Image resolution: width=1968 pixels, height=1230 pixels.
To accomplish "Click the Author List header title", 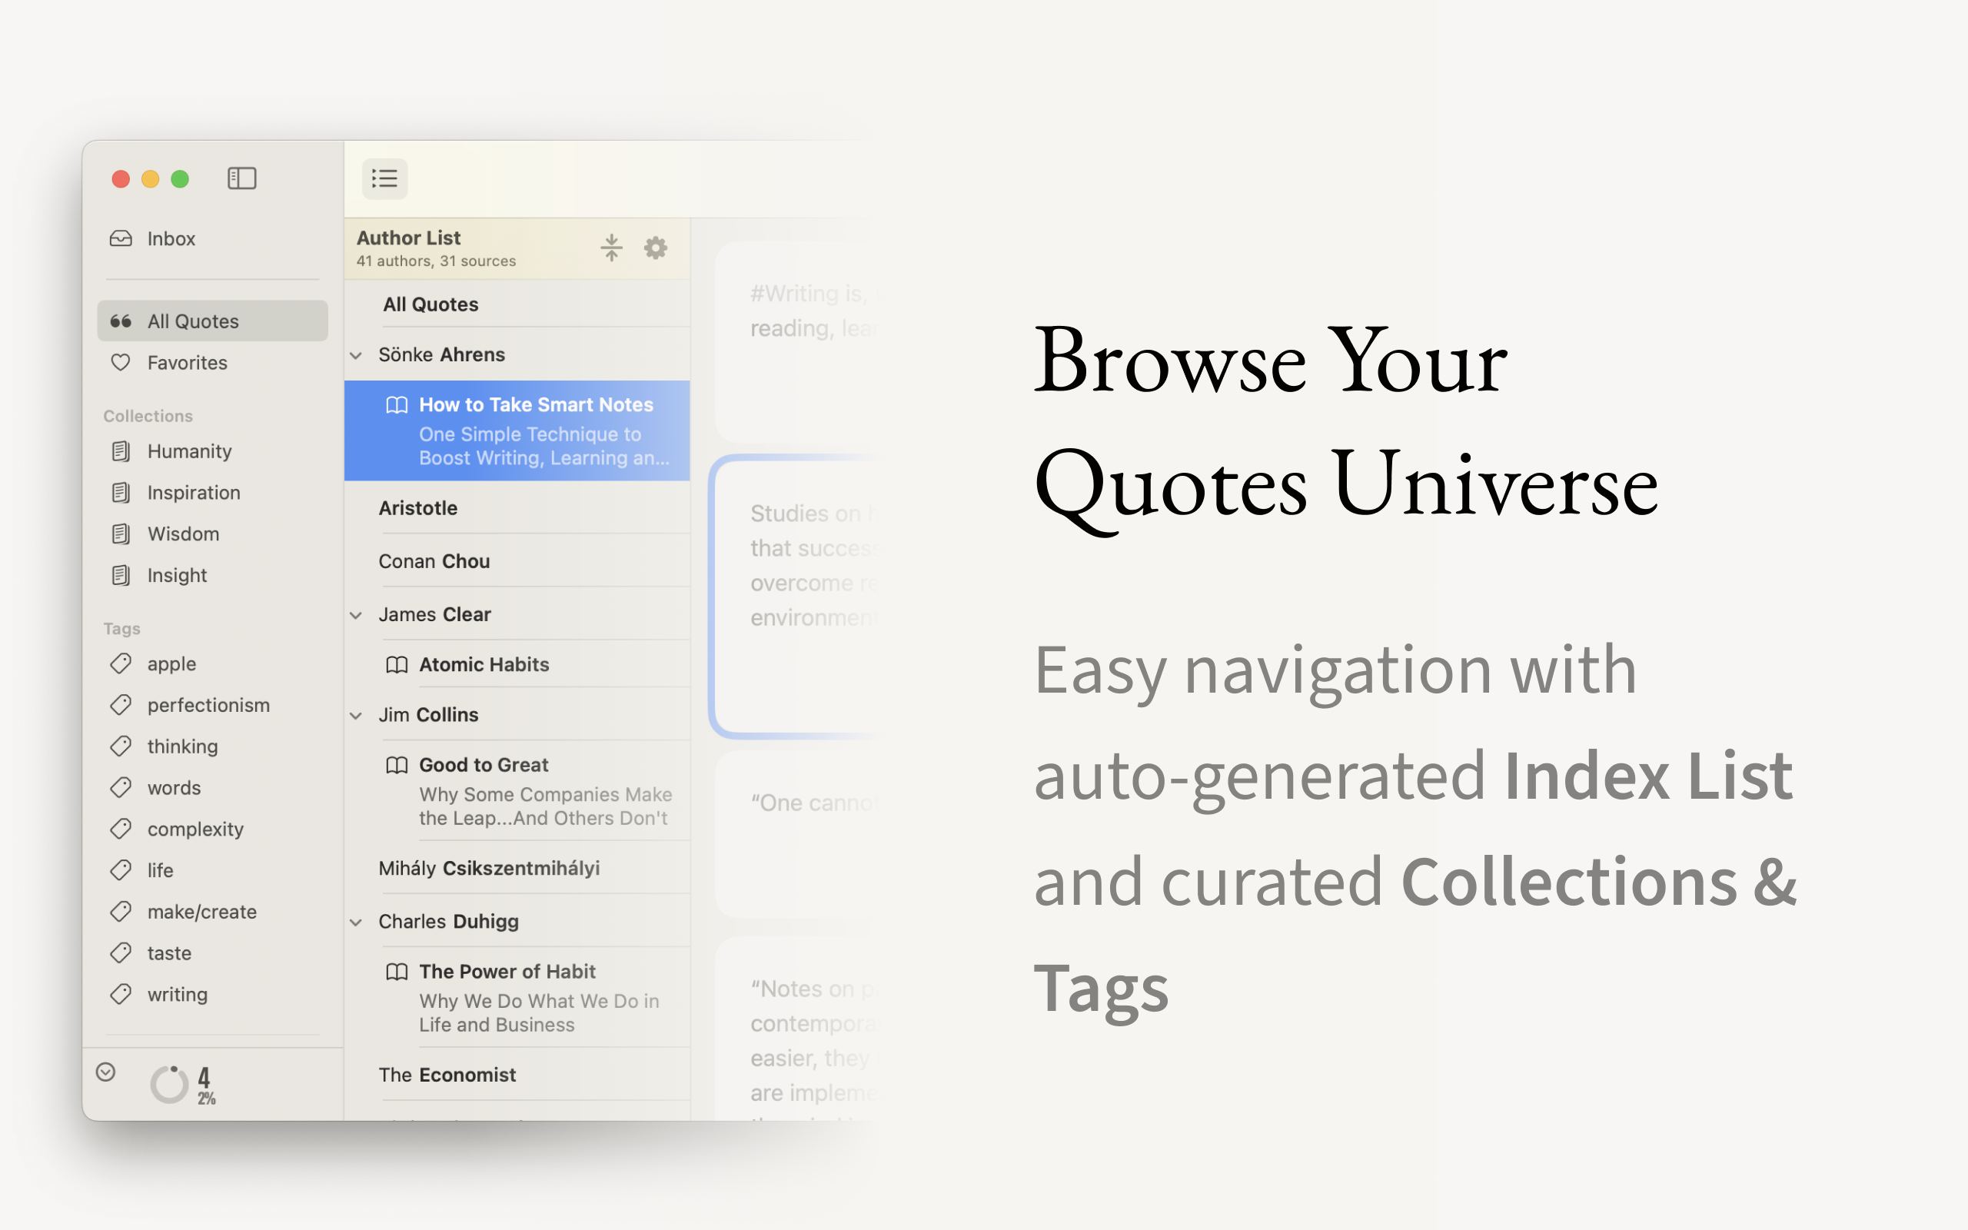I will (x=408, y=238).
